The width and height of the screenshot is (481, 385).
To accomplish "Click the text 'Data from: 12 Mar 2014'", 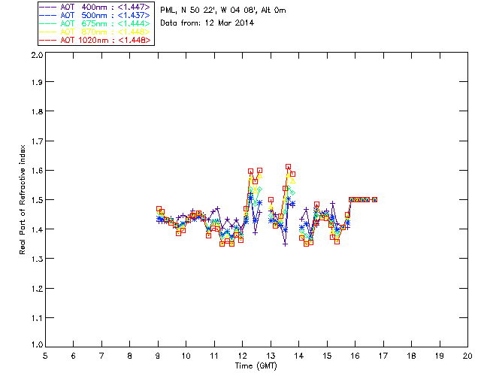I will [x=207, y=23].
